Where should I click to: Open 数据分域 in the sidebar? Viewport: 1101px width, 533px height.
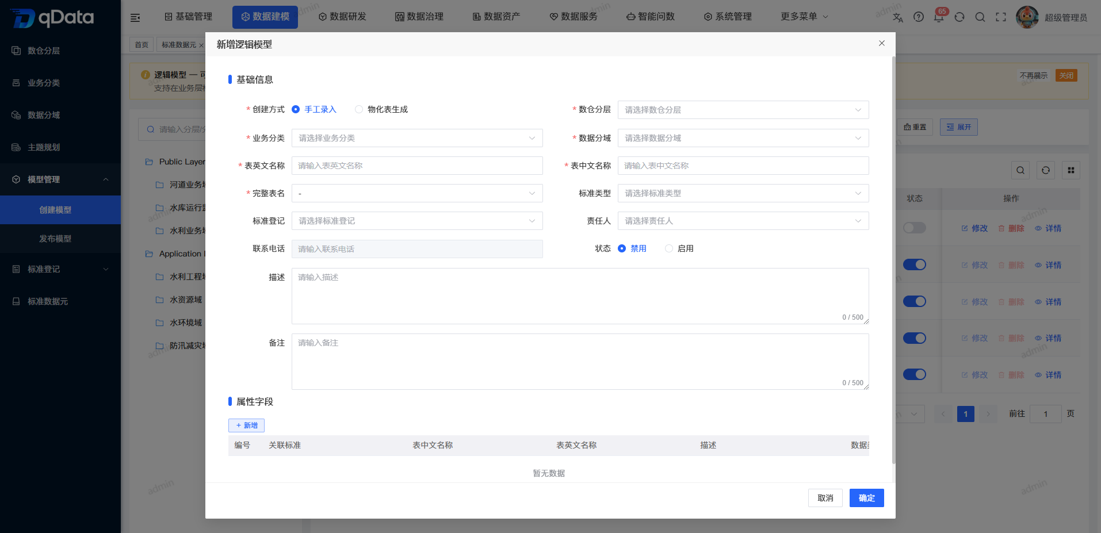point(44,115)
